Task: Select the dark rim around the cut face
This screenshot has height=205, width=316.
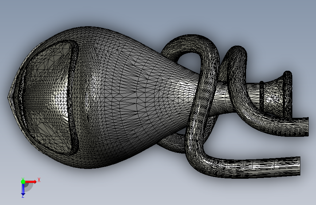Action: coord(73,97)
